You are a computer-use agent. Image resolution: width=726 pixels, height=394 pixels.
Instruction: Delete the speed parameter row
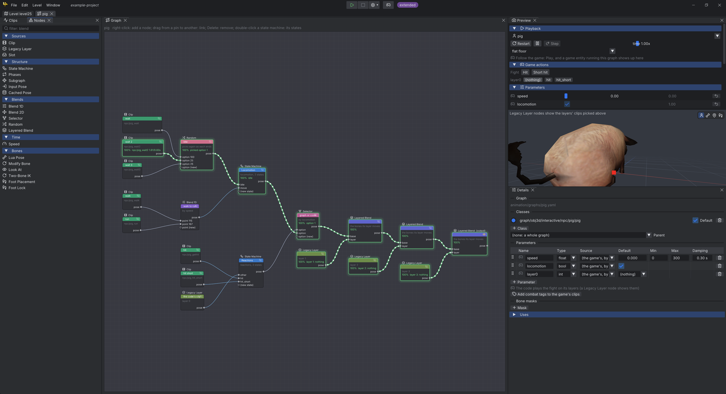[719, 258]
